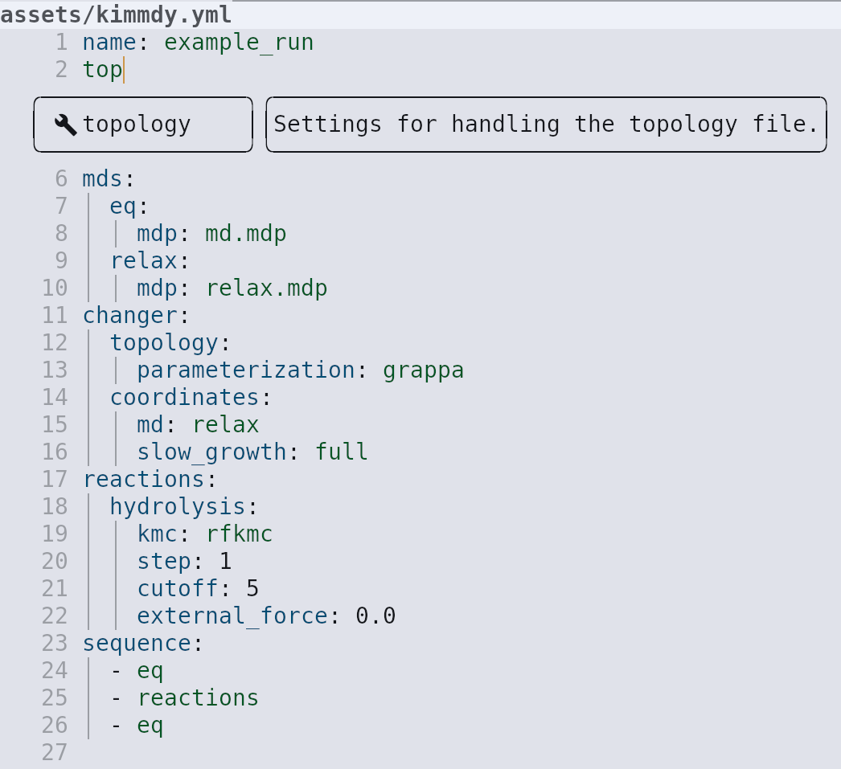Click the rfkmc value
This screenshot has height=769, width=841.
pos(239,534)
